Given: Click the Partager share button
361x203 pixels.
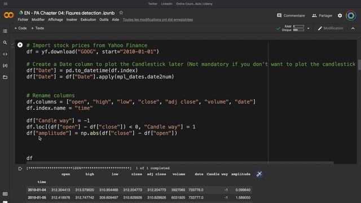Looking at the screenshot, I should pos(322,16).
